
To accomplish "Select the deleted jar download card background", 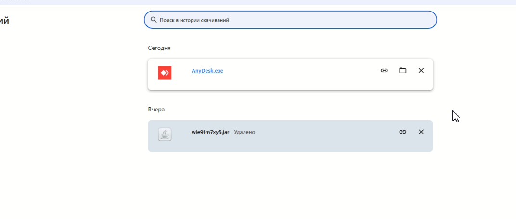I will (290, 136).
